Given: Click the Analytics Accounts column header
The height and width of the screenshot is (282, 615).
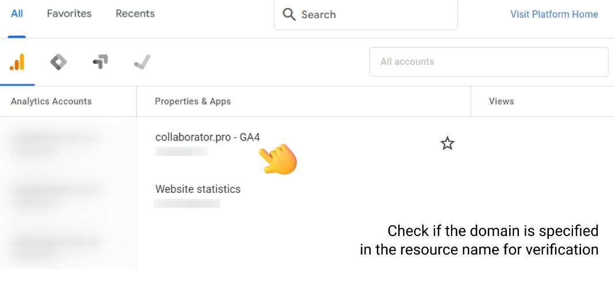Looking at the screenshot, I should tap(51, 102).
